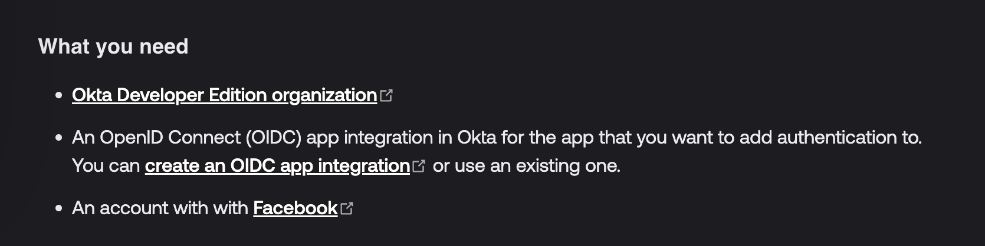This screenshot has width=985, height=246.
Task: Click external-link icon beside Okta Developer Edition organization
Action: point(386,95)
